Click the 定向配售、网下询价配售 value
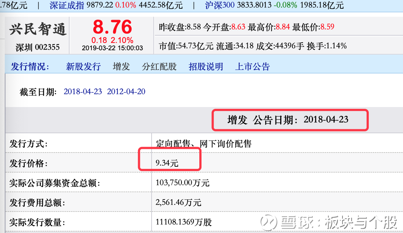 click(204, 143)
